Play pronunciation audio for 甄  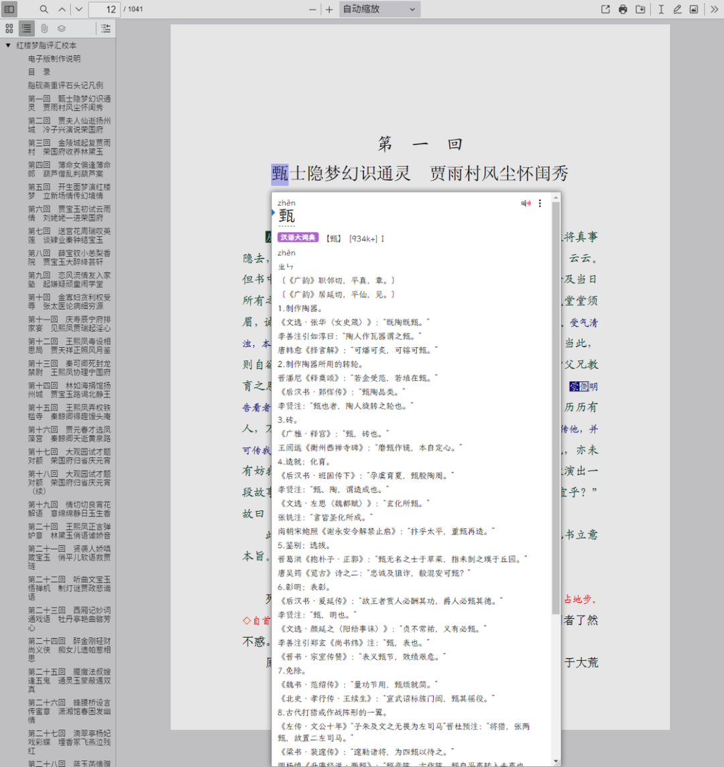pyautogui.click(x=526, y=204)
